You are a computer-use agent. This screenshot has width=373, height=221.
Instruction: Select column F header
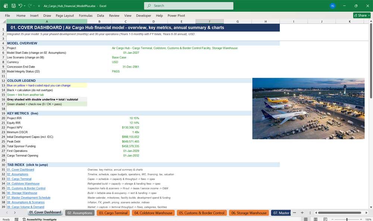point(210,21)
